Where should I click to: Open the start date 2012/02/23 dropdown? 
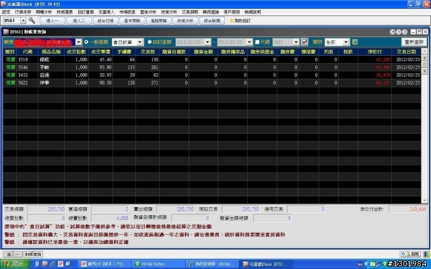click(x=207, y=42)
